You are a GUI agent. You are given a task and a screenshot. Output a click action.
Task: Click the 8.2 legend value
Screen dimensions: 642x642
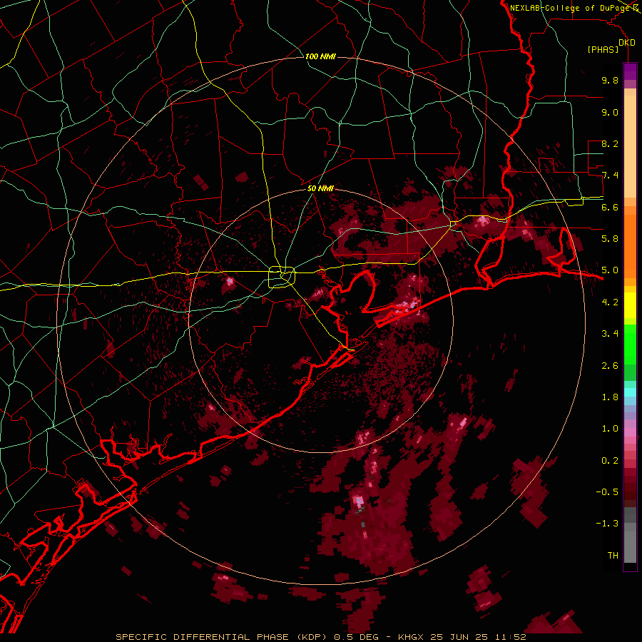(x=610, y=143)
